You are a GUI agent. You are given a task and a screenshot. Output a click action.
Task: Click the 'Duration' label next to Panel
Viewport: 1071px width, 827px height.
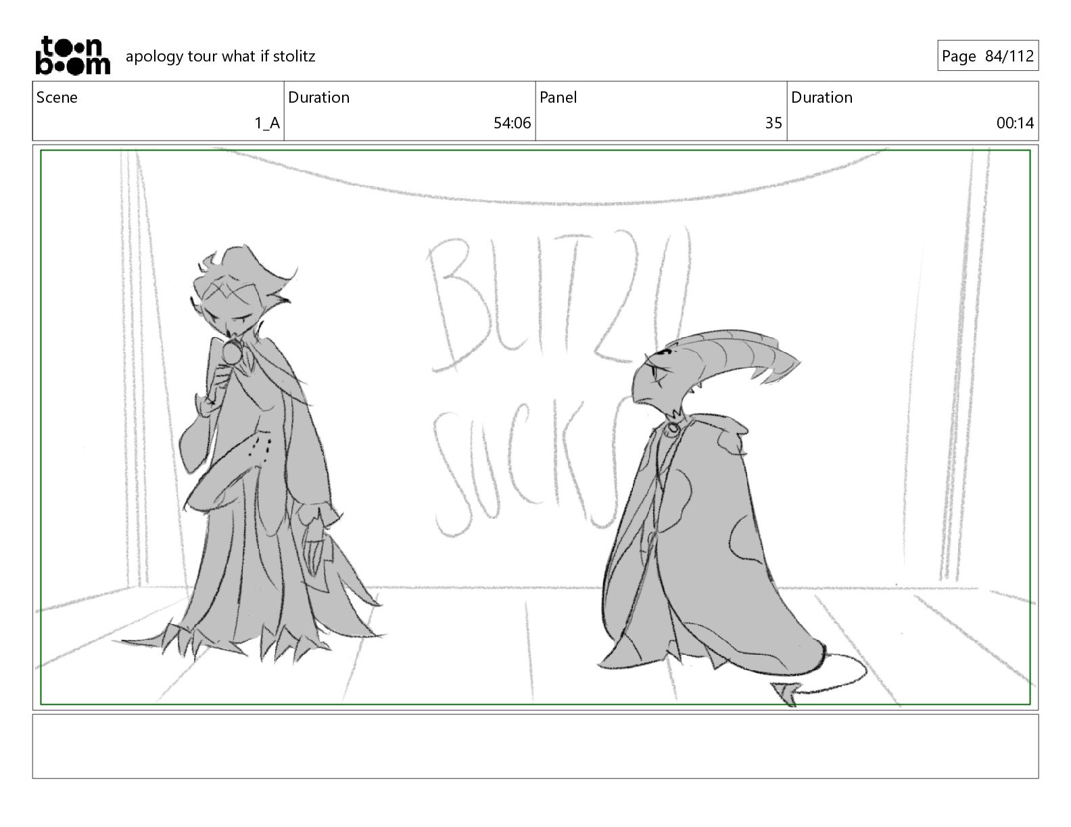tap(822, 97)
